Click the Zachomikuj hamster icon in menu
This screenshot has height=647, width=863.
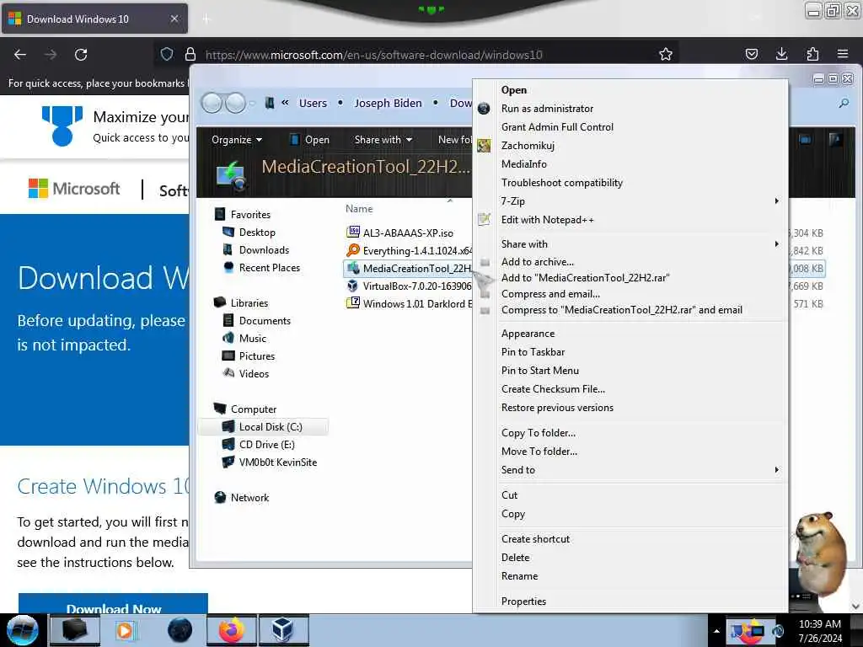[x=484, y=146]
